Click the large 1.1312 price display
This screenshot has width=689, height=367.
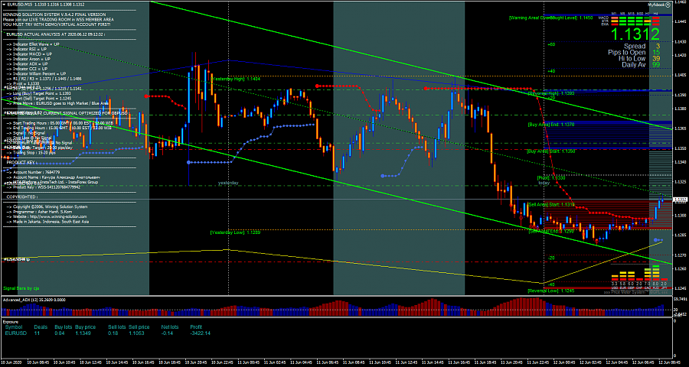coord(637,35)
